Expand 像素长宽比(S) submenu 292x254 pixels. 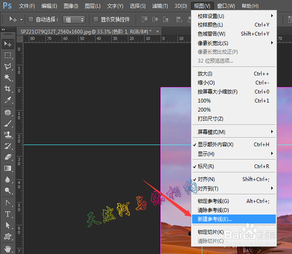[234, 43]
